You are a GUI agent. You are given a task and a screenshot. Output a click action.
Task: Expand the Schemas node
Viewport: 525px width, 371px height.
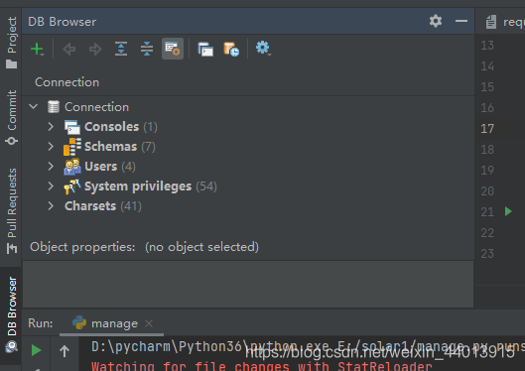click(51, 146)
